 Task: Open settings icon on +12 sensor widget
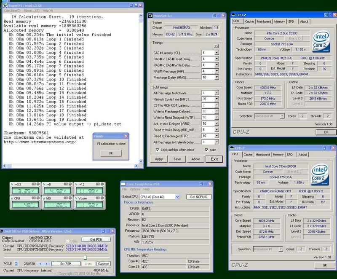click(x=98, y=184)
